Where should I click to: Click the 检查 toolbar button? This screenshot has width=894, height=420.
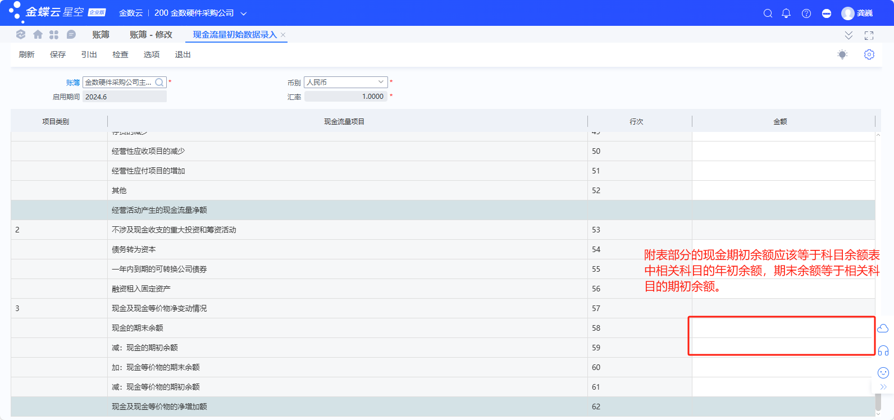(120, 54)
